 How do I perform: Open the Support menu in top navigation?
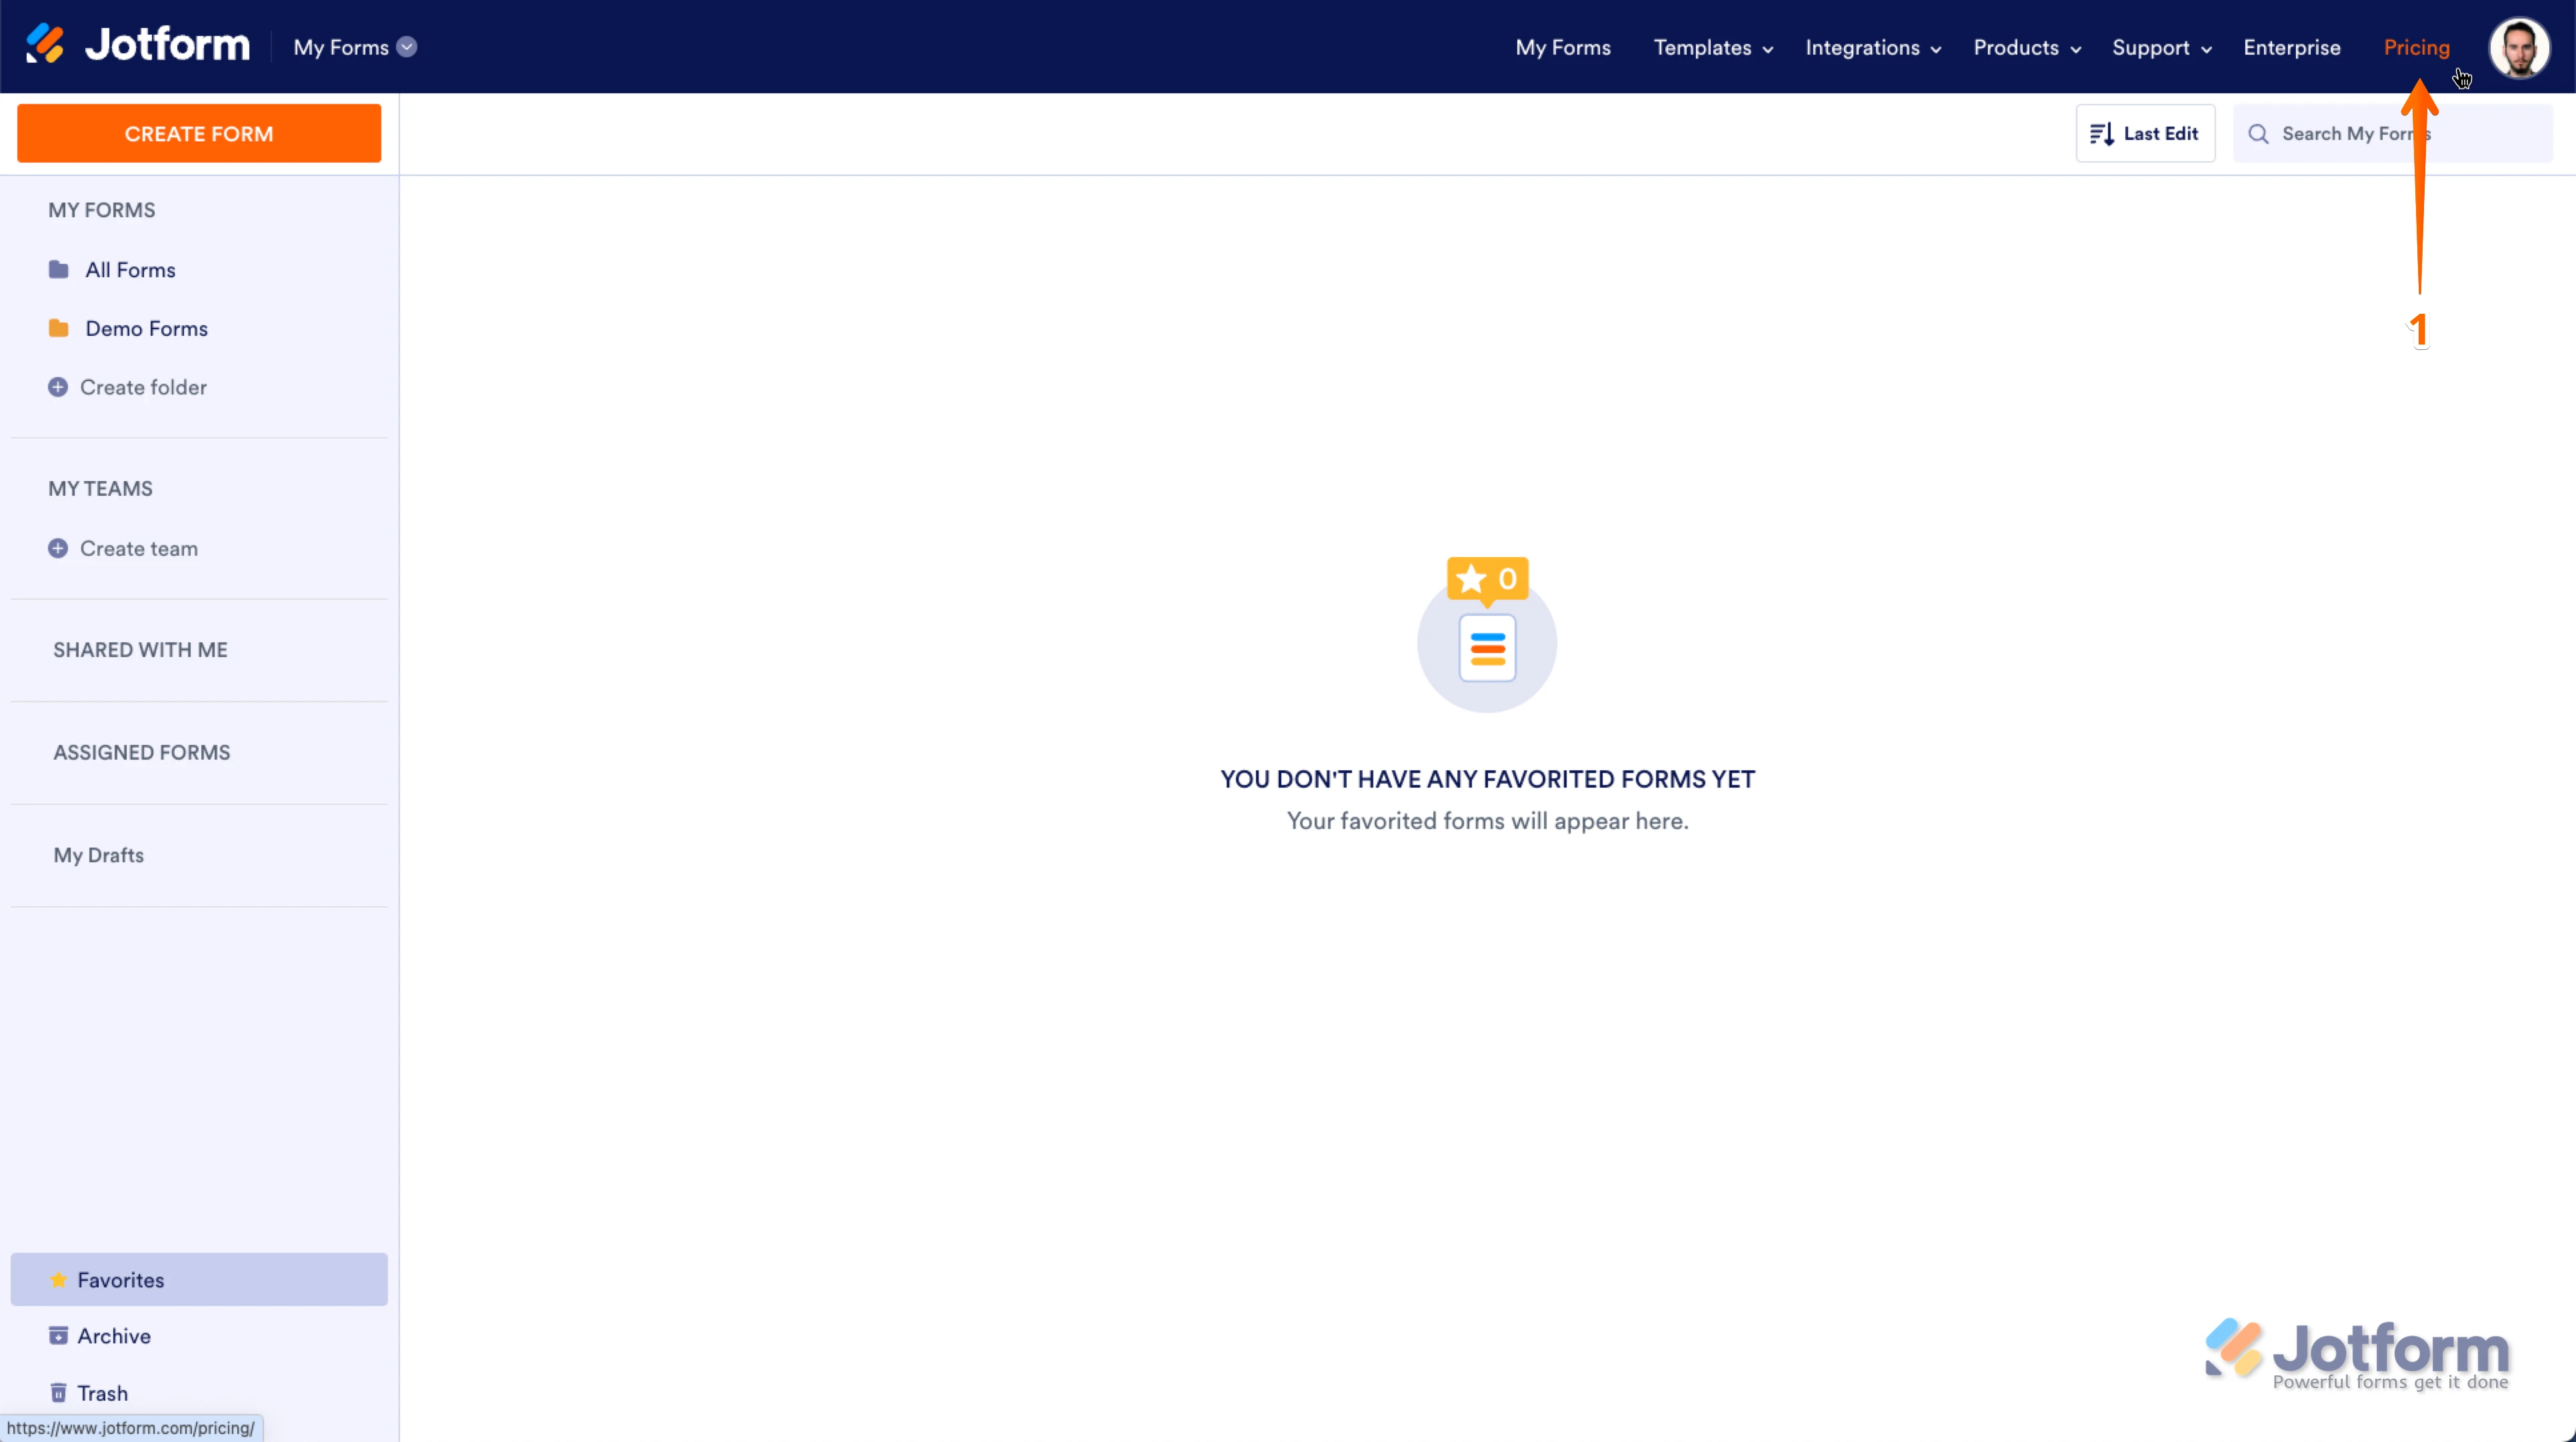click(x=2161, y=48)
